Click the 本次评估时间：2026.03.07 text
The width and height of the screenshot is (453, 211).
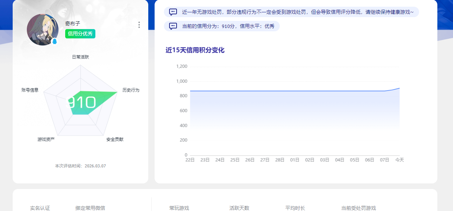tap(80, 166)
